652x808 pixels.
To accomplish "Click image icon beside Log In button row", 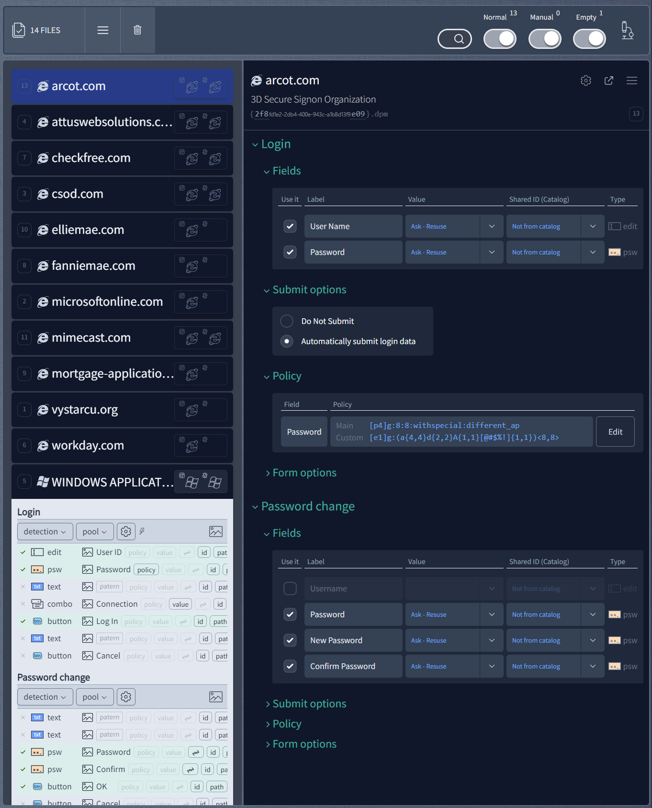I will (x=87, y=621).
